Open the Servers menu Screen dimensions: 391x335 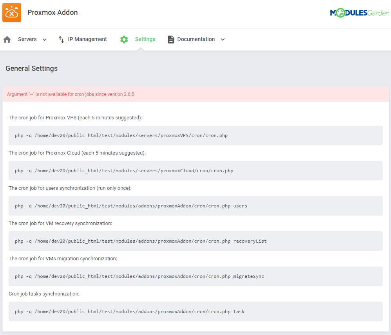[x=27, y=39]
